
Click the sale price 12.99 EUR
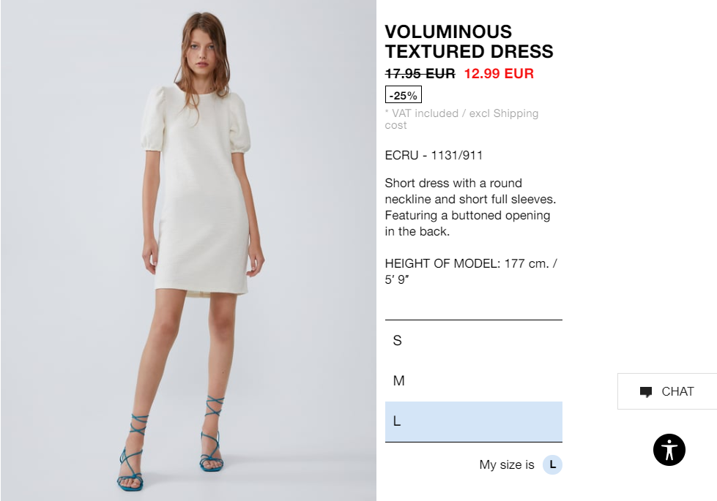pos(499,74)
